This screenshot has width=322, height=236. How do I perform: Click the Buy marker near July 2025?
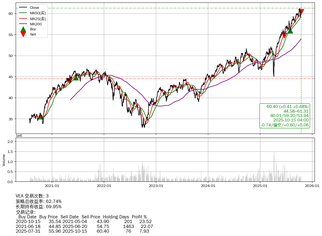coord(290,31)
